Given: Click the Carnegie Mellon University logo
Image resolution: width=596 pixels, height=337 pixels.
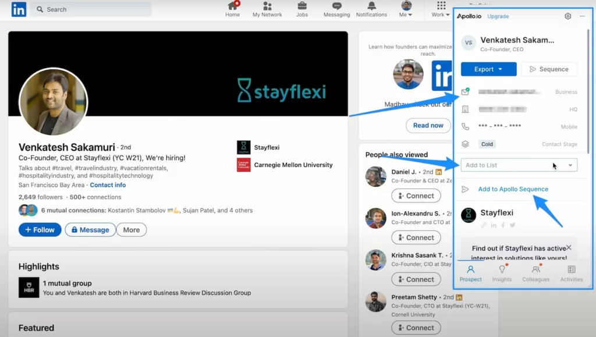Looking at the screenshot, I should [x=244, y=165].
